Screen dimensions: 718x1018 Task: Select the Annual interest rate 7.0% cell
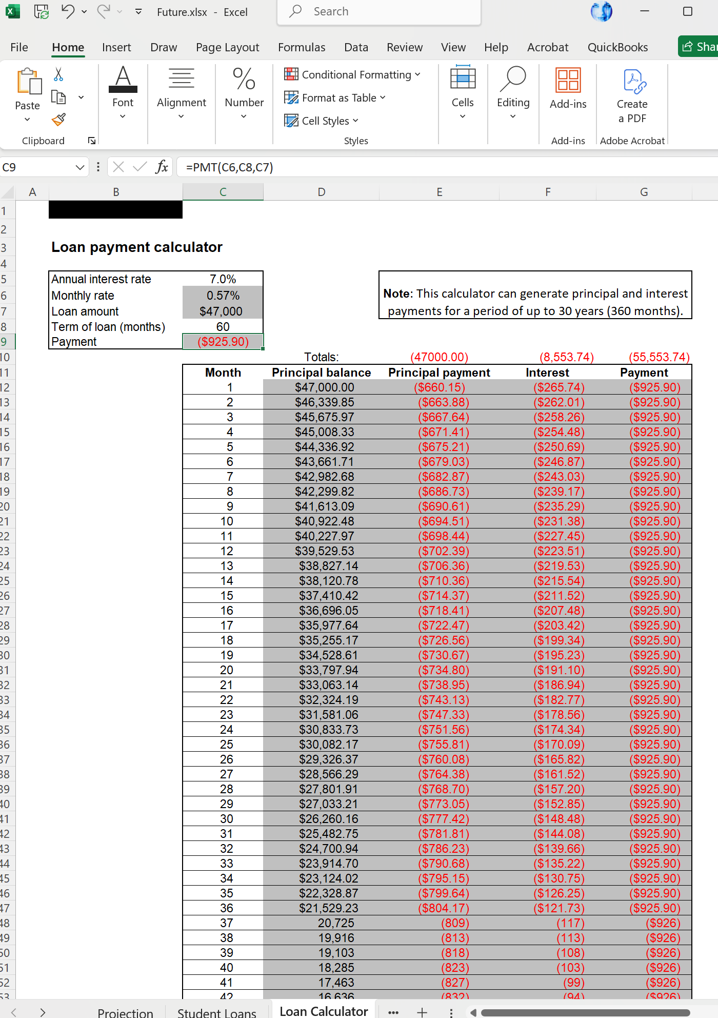[x=223, y=279]
